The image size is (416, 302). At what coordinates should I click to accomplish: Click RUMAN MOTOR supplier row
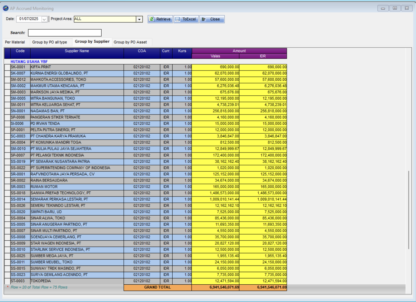coord(146,187)
